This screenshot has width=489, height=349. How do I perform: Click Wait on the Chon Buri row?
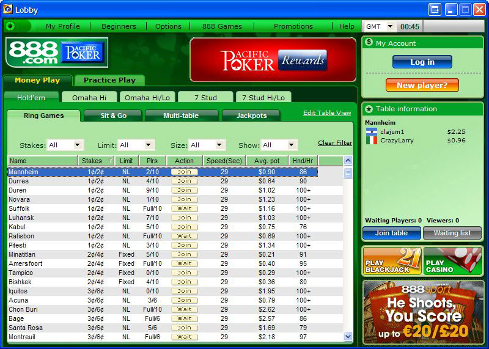[x=185, y=309]
